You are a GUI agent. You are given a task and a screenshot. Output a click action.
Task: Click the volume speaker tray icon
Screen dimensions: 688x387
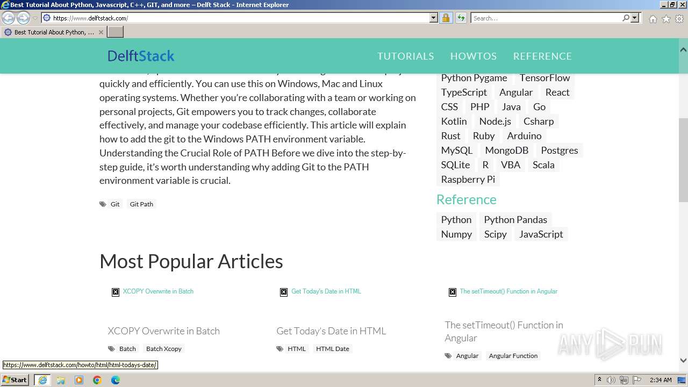click(611, 380)
